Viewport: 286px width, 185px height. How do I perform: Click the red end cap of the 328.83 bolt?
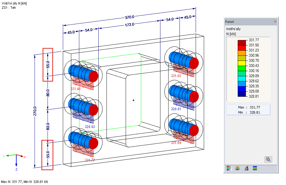[94, 110]
